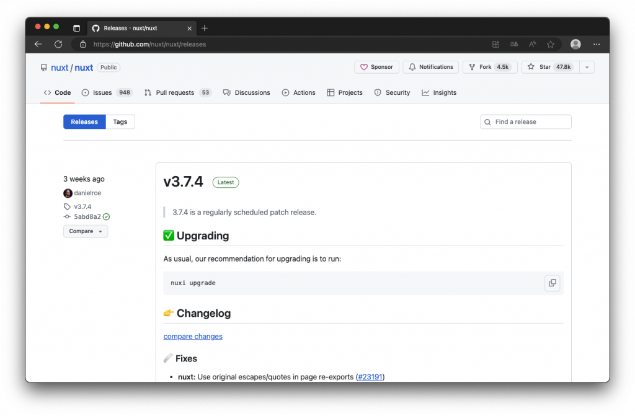Close the Releases nuxt/nuxt tab
Screen dimensions: 635x416
tap(189, 29)
